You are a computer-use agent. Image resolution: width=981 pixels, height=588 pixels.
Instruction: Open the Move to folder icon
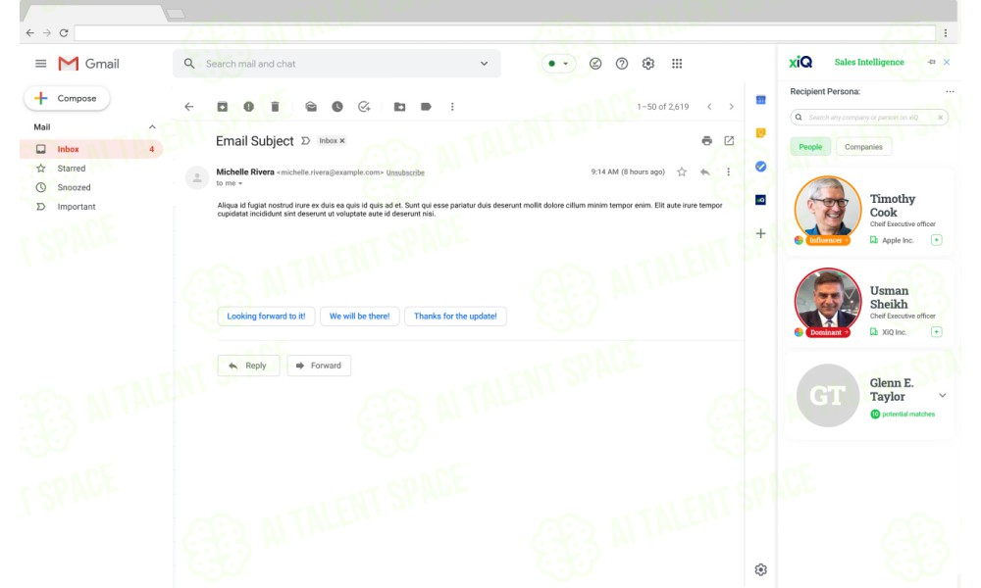coord(400,107)
